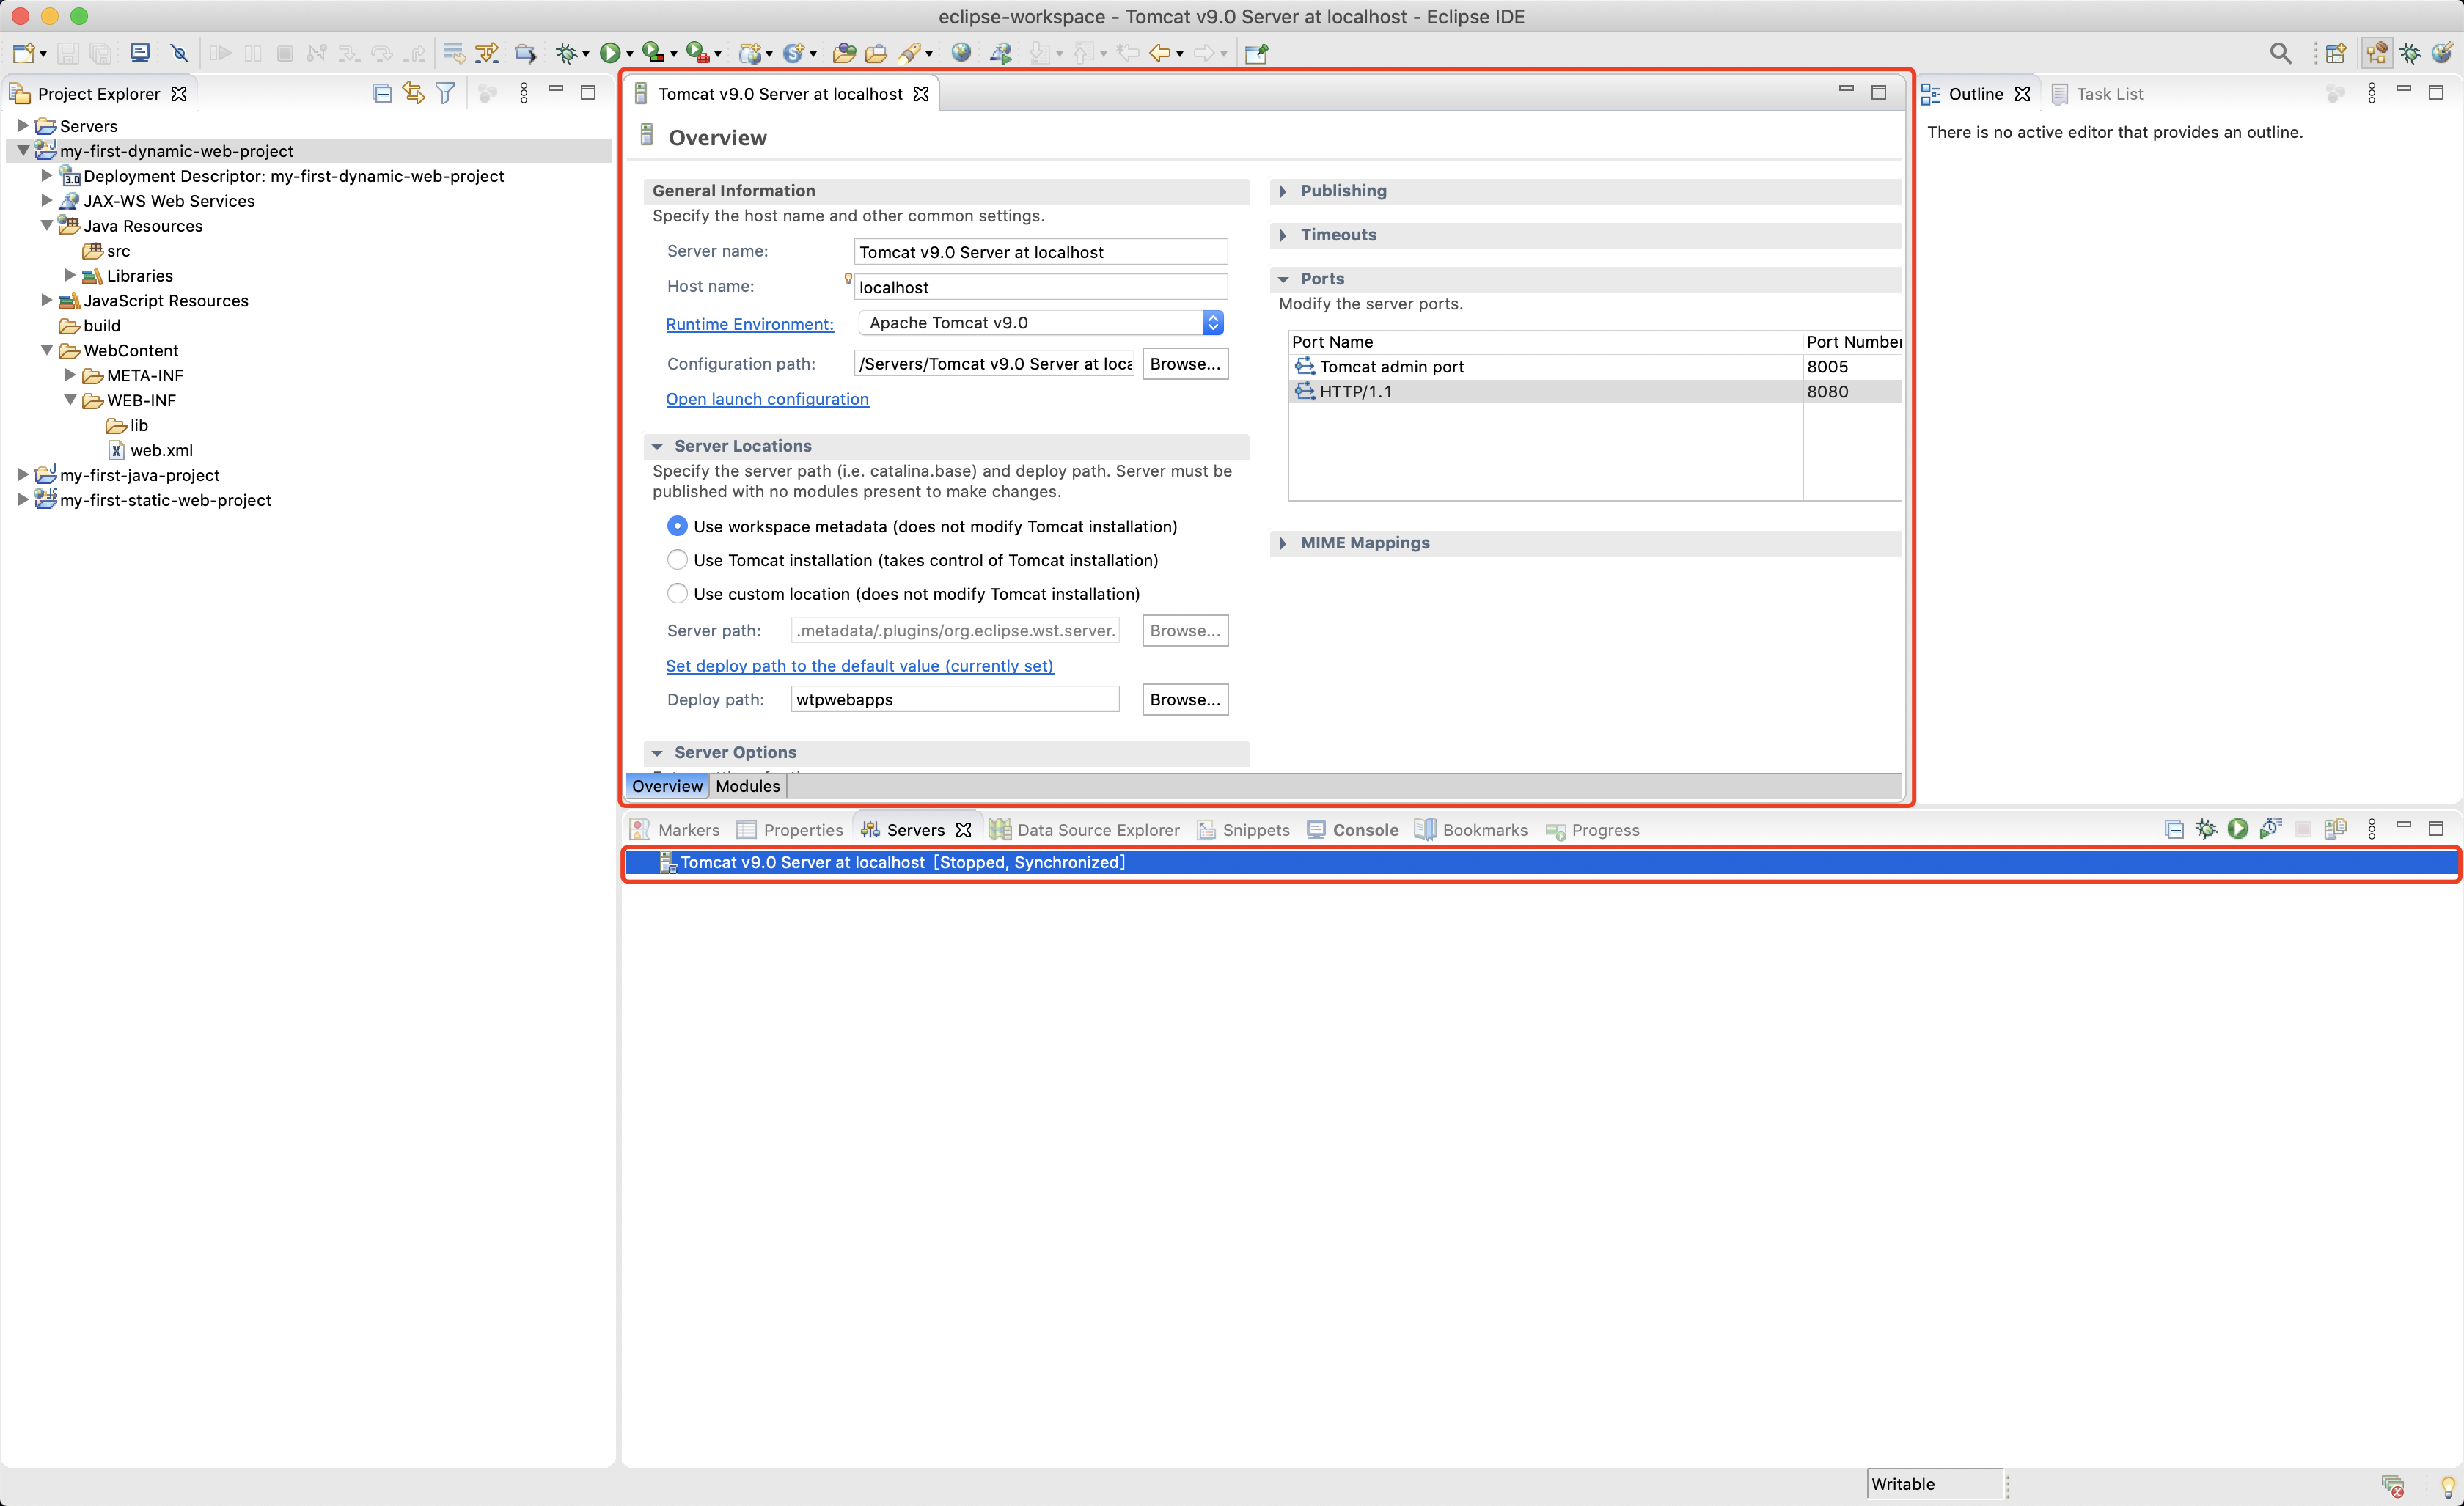Screen dimensions: 2464x1506
Task: Switch to the Debug perspective icon
Action: tap(2411, 53)
